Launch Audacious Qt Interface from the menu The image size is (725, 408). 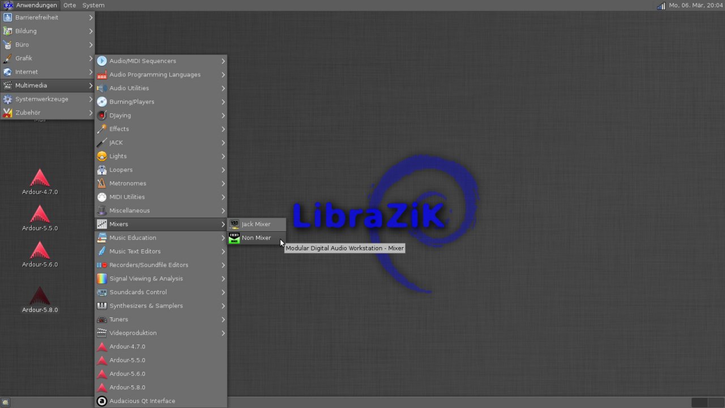pos(161,401)
